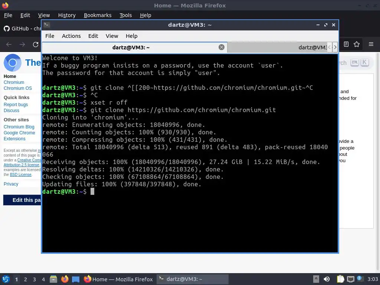Viewport: 380px width, 285px height.
Task: Open the Google Chrome link
Action: [19, 133]
